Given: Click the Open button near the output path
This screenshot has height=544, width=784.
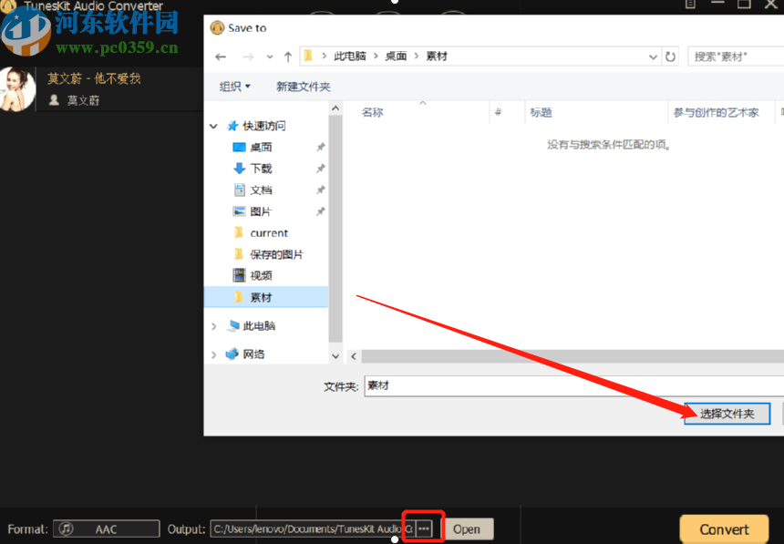Looking at the screenshot, I should 468,529.
